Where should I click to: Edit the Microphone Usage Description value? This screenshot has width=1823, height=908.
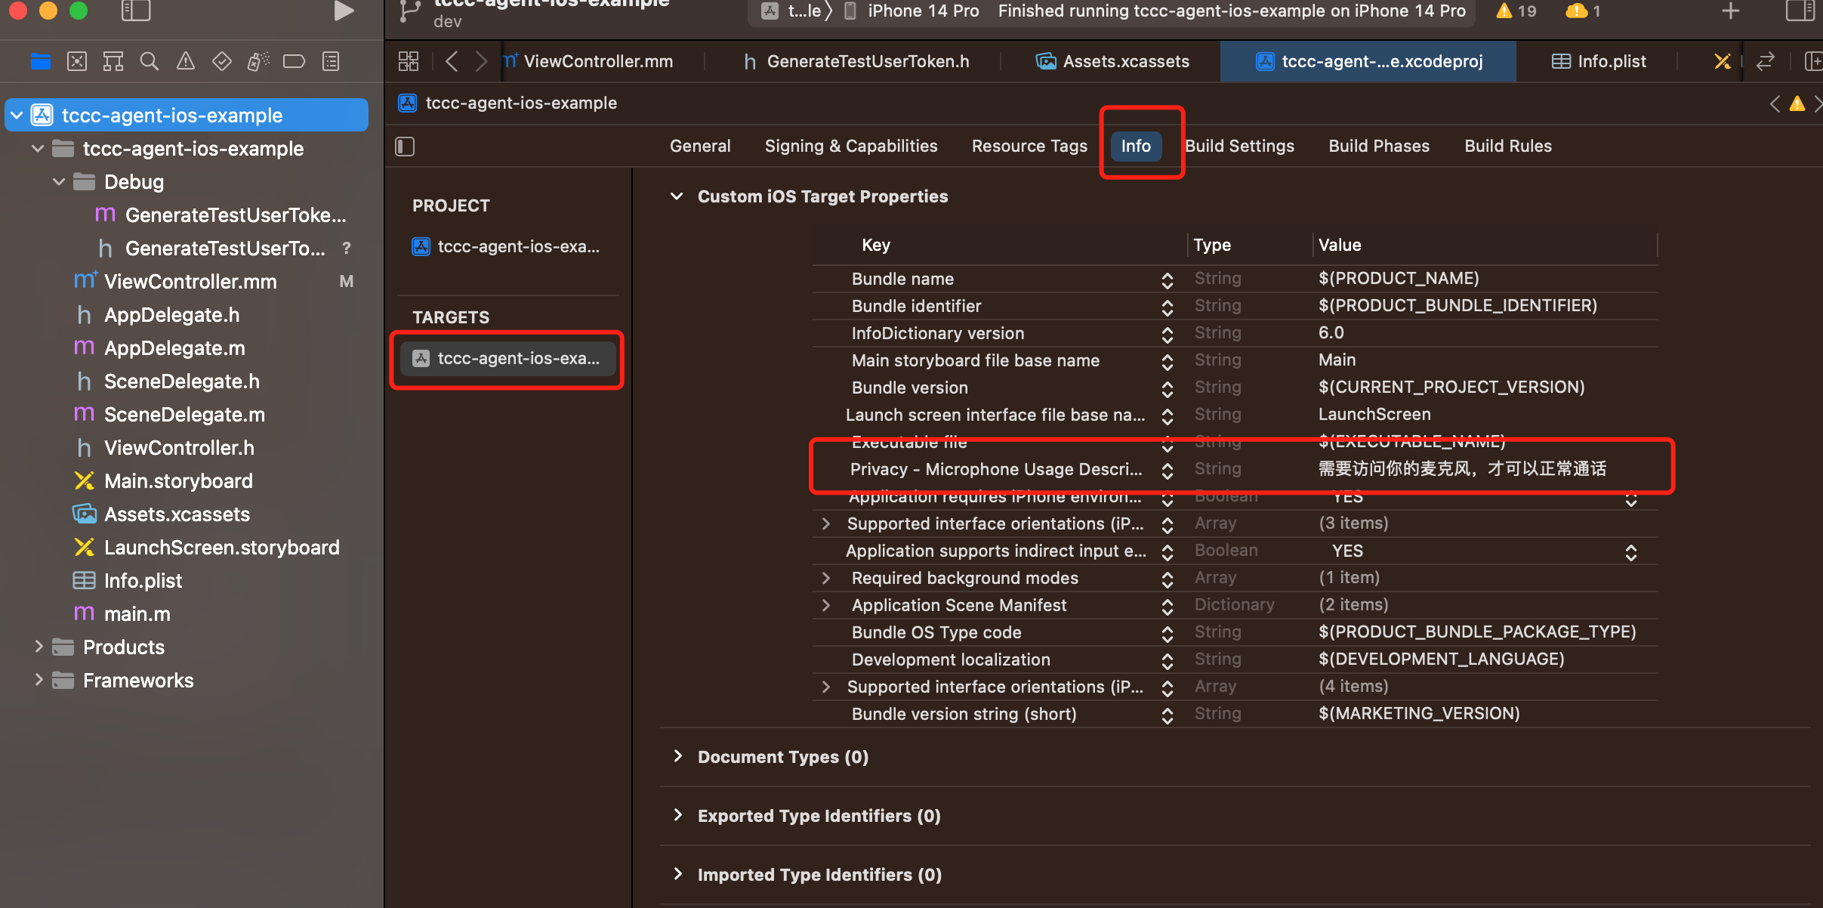[1461, 469]
